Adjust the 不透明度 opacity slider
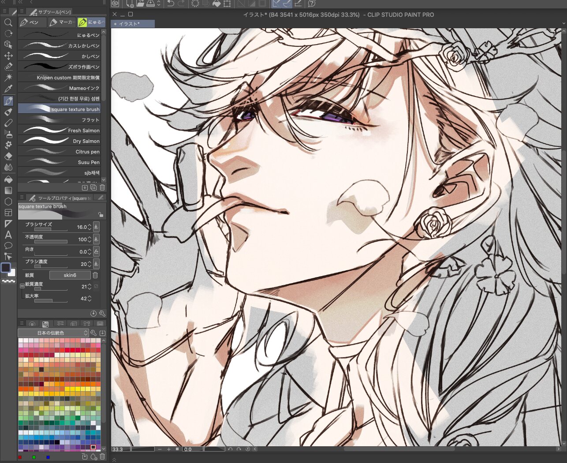Image resolution: width=567 pixels, height=463 pixels. point(51,242)
